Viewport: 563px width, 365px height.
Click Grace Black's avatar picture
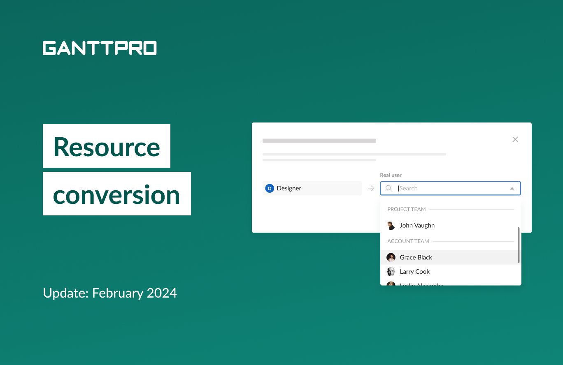point(391,257)
